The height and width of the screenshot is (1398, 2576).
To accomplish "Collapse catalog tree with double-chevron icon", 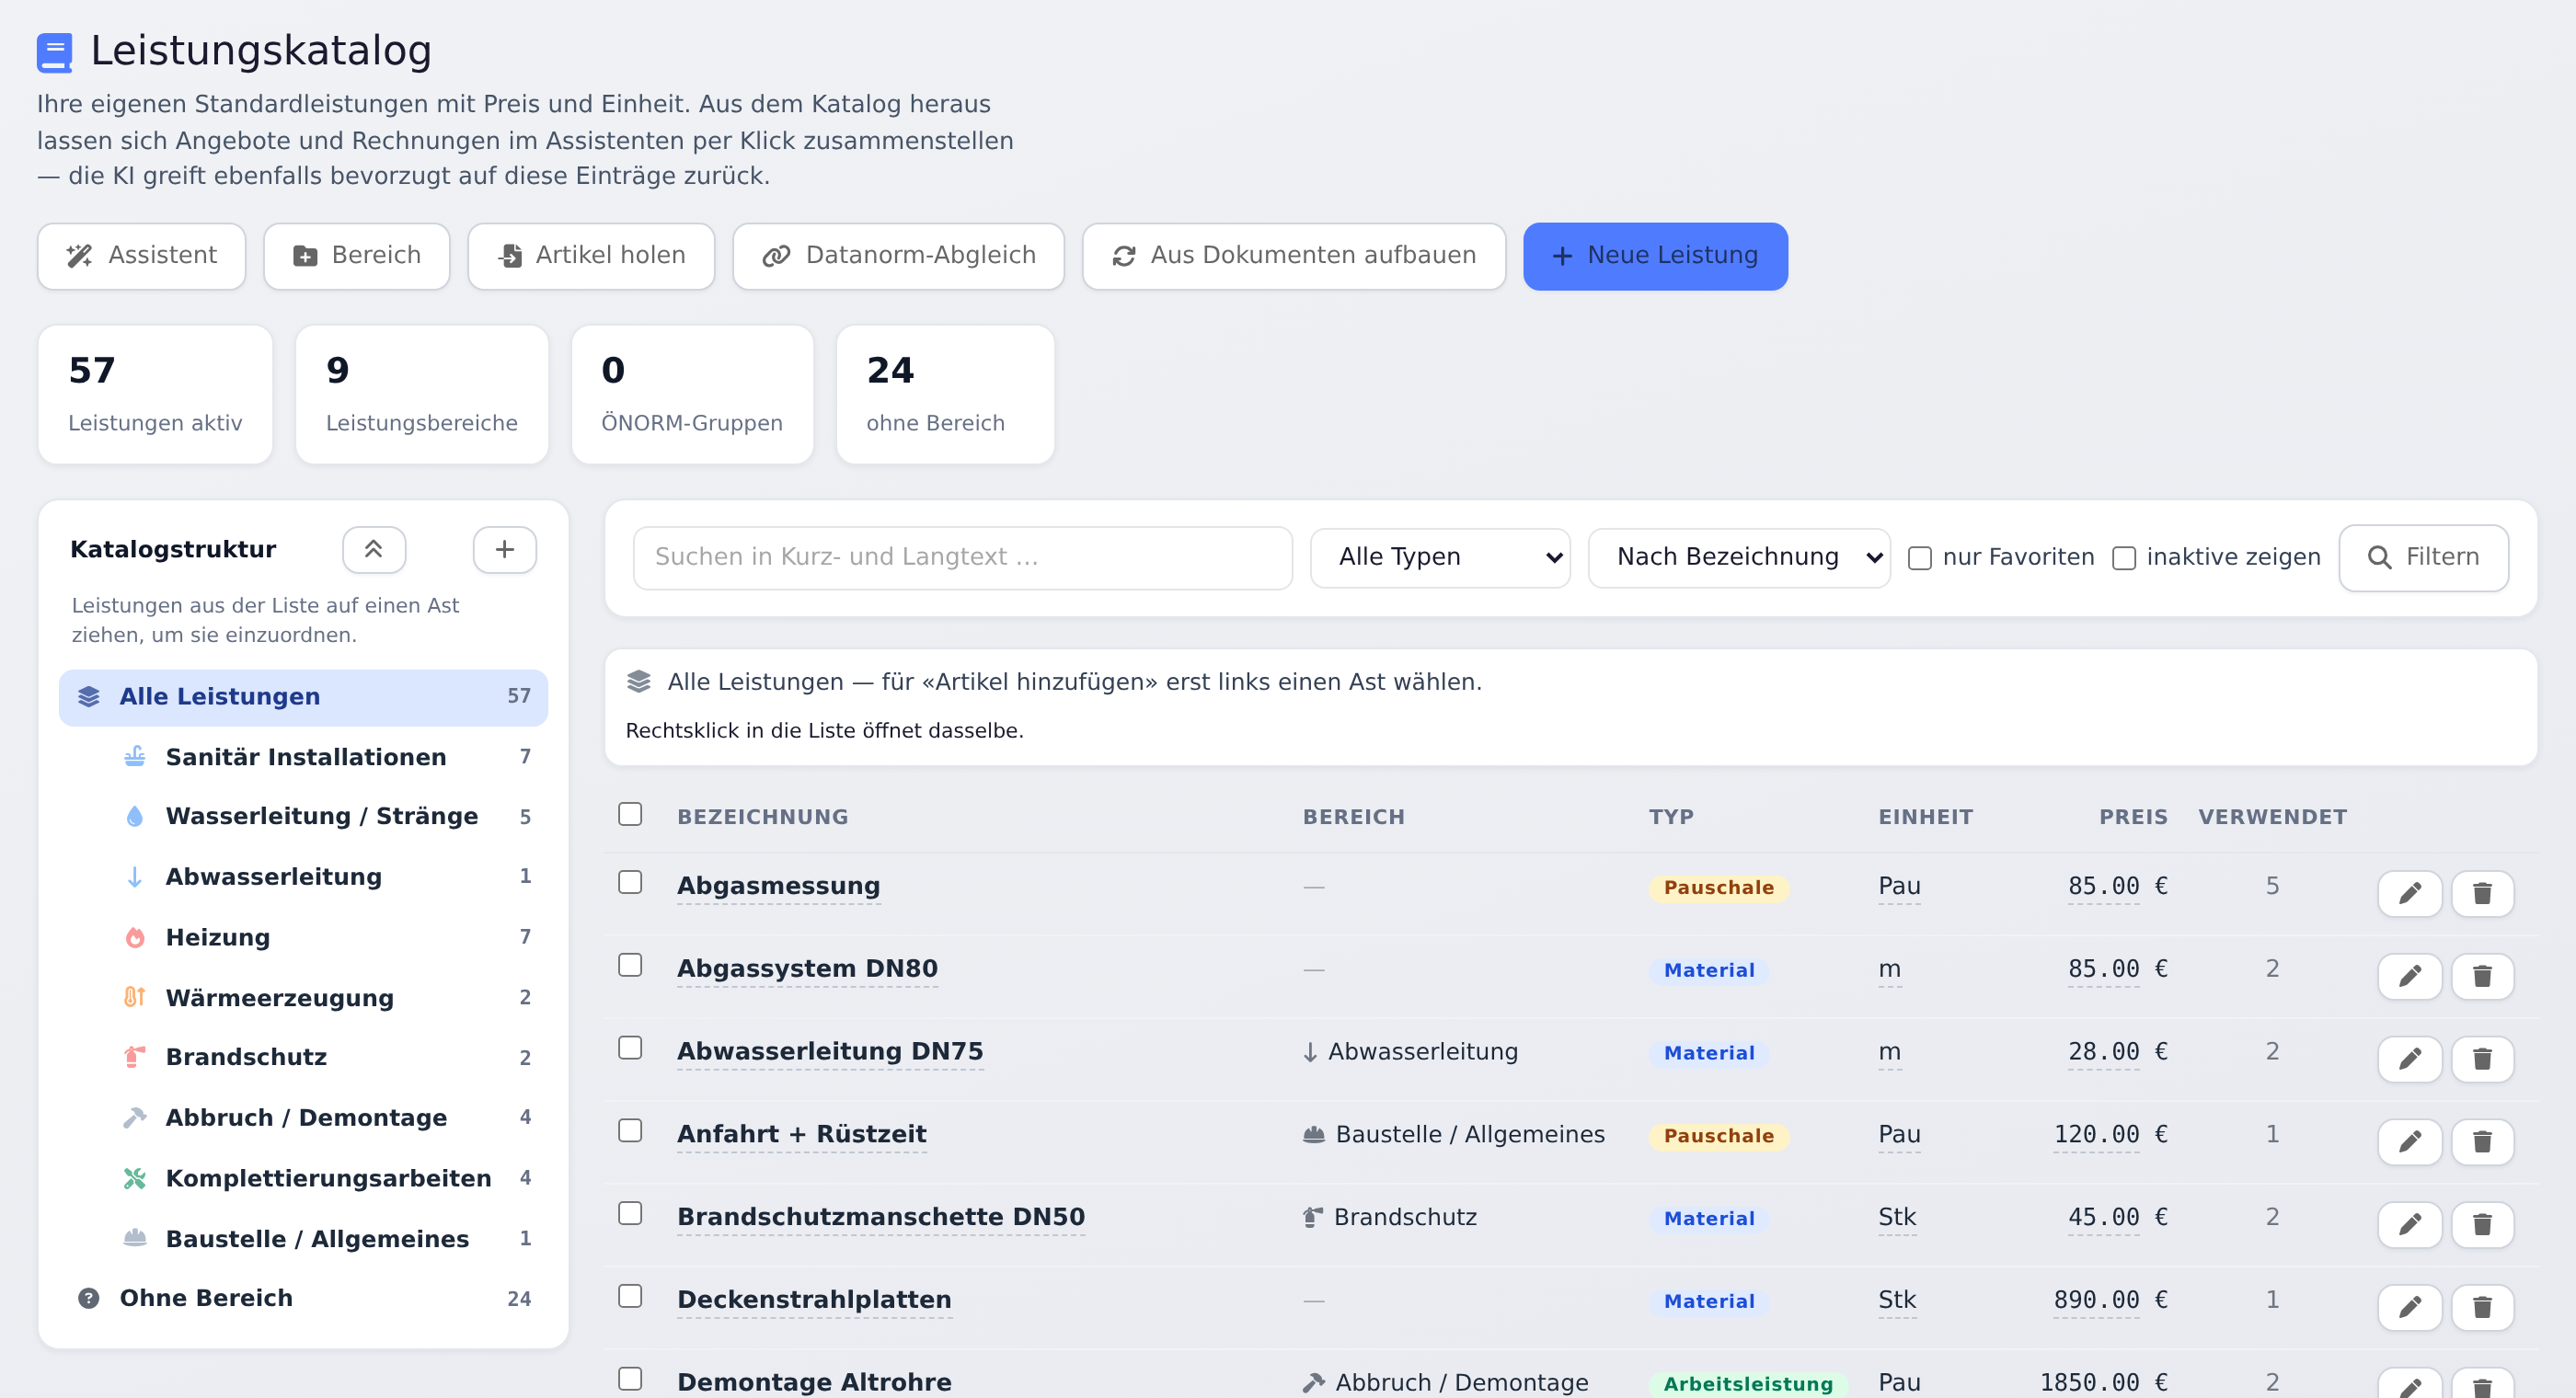I will [374, 550].
